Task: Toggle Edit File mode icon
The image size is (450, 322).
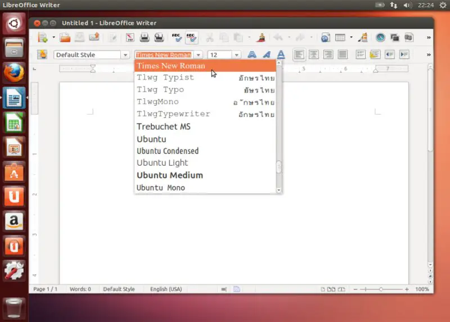Action: pyautogui.click(x=113, y=38)
